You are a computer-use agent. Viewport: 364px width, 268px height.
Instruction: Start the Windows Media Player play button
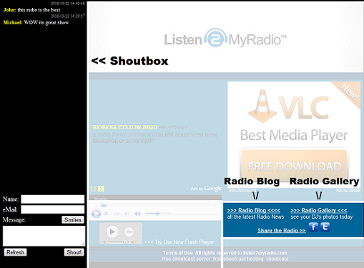[x=96, y=214]
